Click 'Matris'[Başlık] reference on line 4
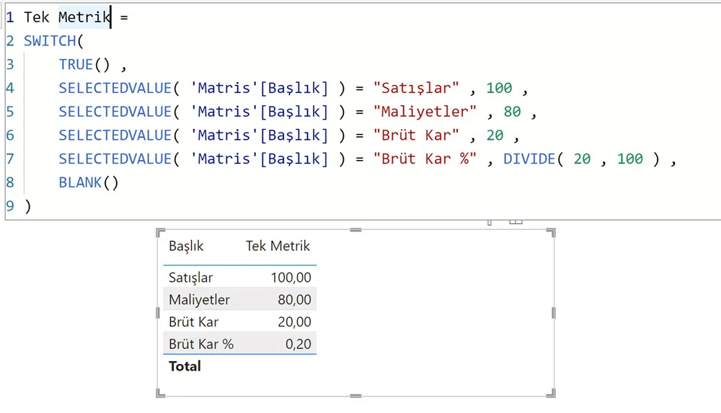This screenshot has height=413, width=721. pos(260,88)
